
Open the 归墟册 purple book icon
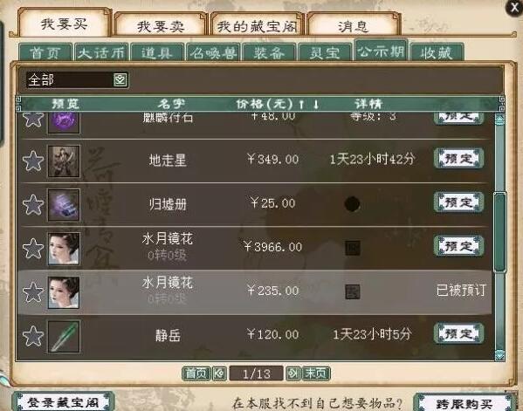[64, 205]
